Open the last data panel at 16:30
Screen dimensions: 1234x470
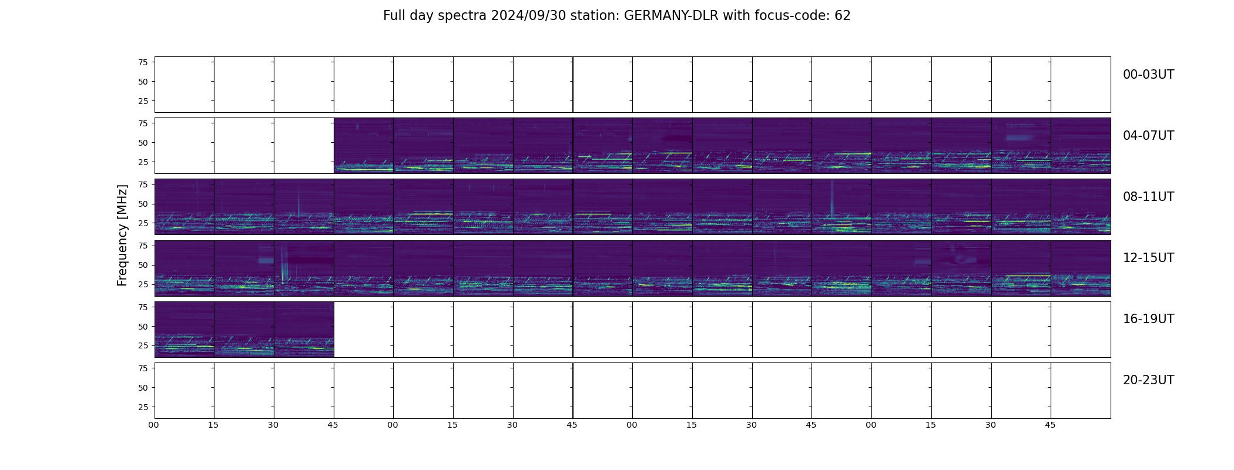tap(304, 329)
